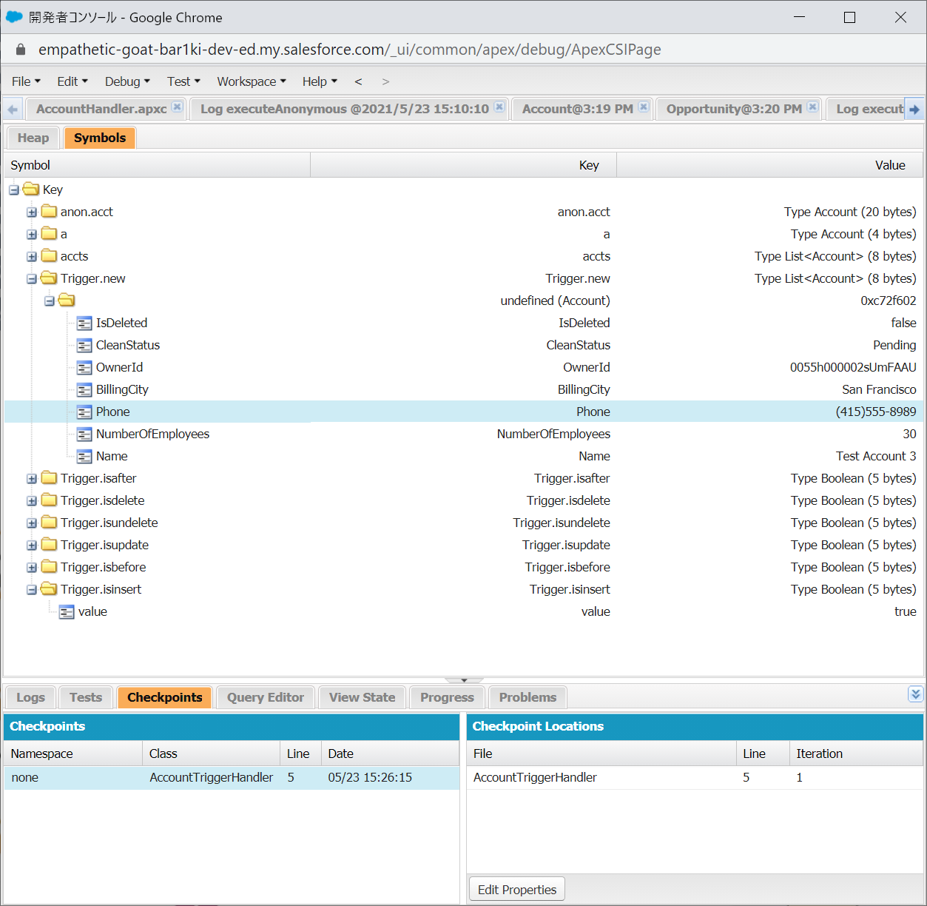Go forward with the > button
This screenshot has height=906, width=927.
pos(385,81)
